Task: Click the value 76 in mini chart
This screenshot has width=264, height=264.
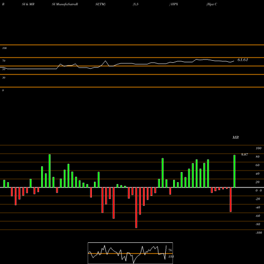Action: pos(170,250)
